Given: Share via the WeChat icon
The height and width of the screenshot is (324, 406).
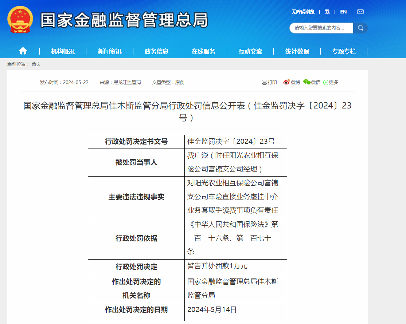Looking at the screenshot, I should click(x=307, y=82).
